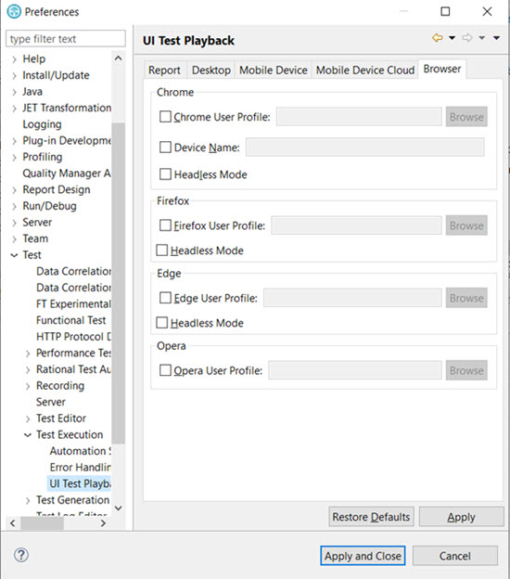Image resolution: width=510 pixels, height=579 pixels.
Task: Expand the Install/Update tree node
Action: tap(14, 75)
